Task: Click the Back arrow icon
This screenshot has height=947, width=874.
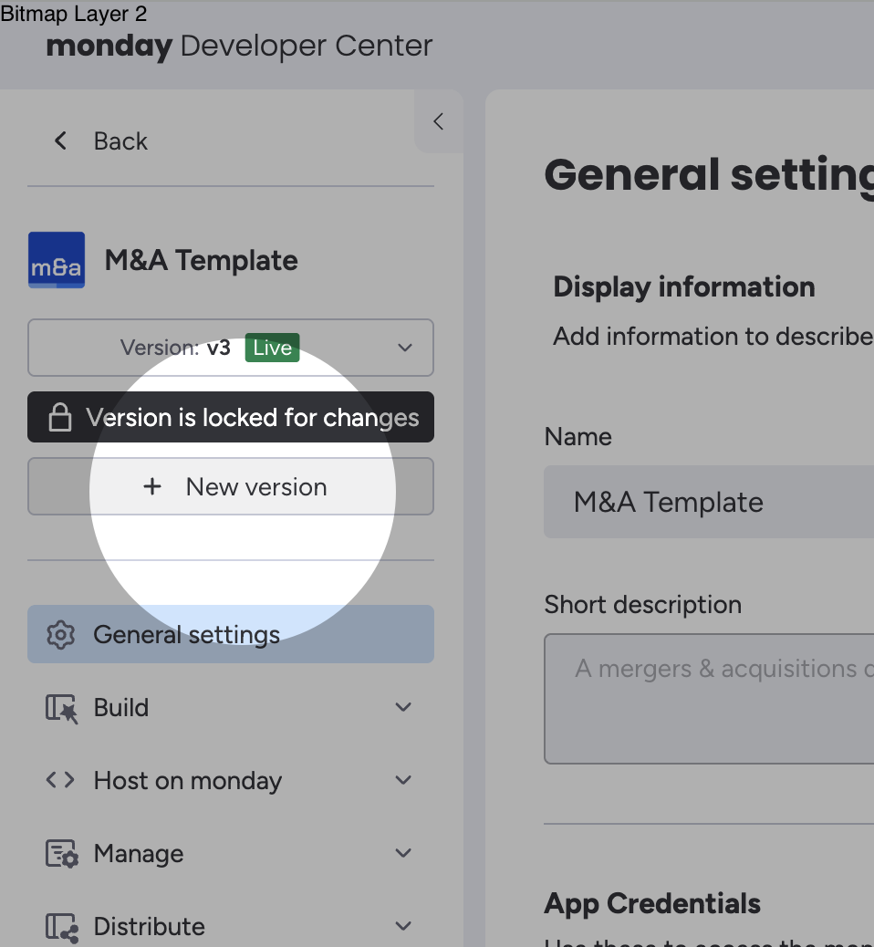Action: pyautogui.click(x=60, y=140)
